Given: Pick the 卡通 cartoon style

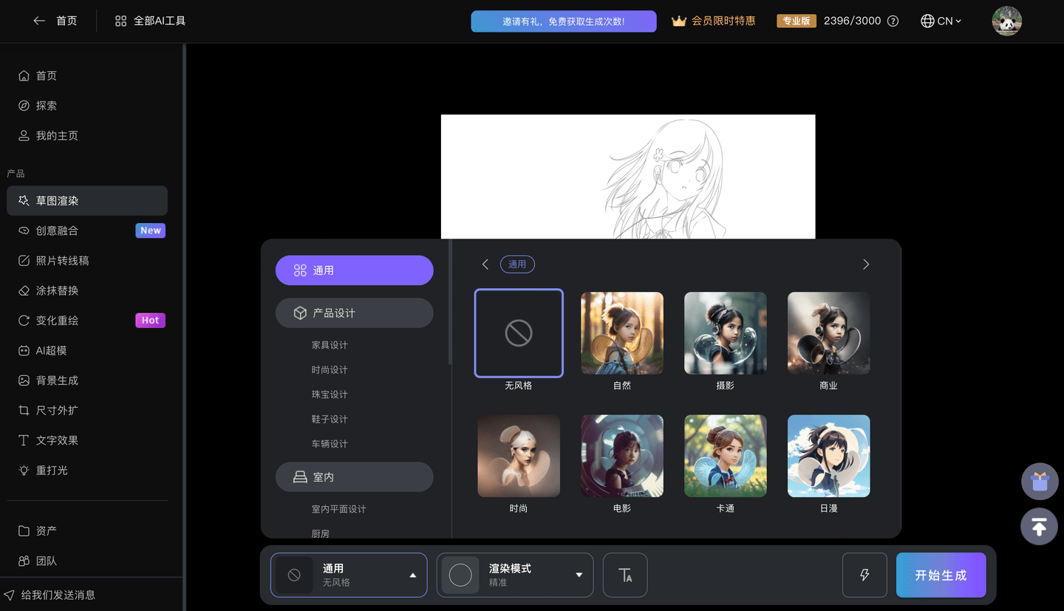Looking at the screenshot, I should coord(725,456).
